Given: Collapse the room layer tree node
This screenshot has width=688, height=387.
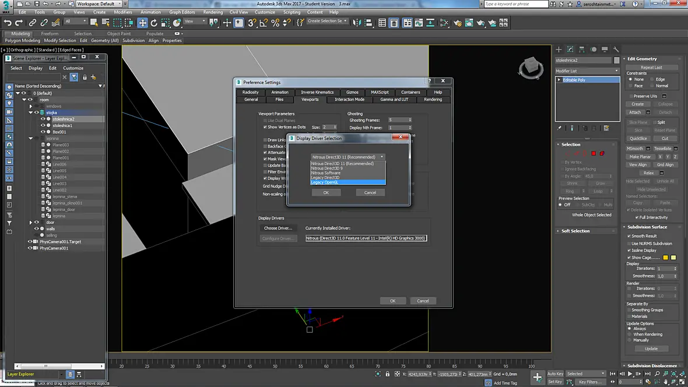Looking at the screenshot, I should point(24,100).
